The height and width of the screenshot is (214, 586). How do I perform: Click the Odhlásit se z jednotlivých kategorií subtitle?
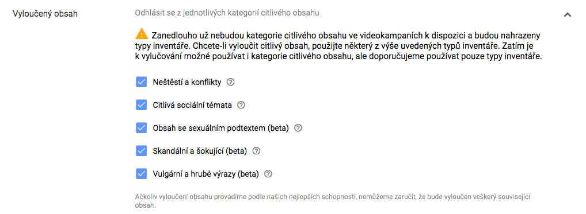tap(227, 13)
